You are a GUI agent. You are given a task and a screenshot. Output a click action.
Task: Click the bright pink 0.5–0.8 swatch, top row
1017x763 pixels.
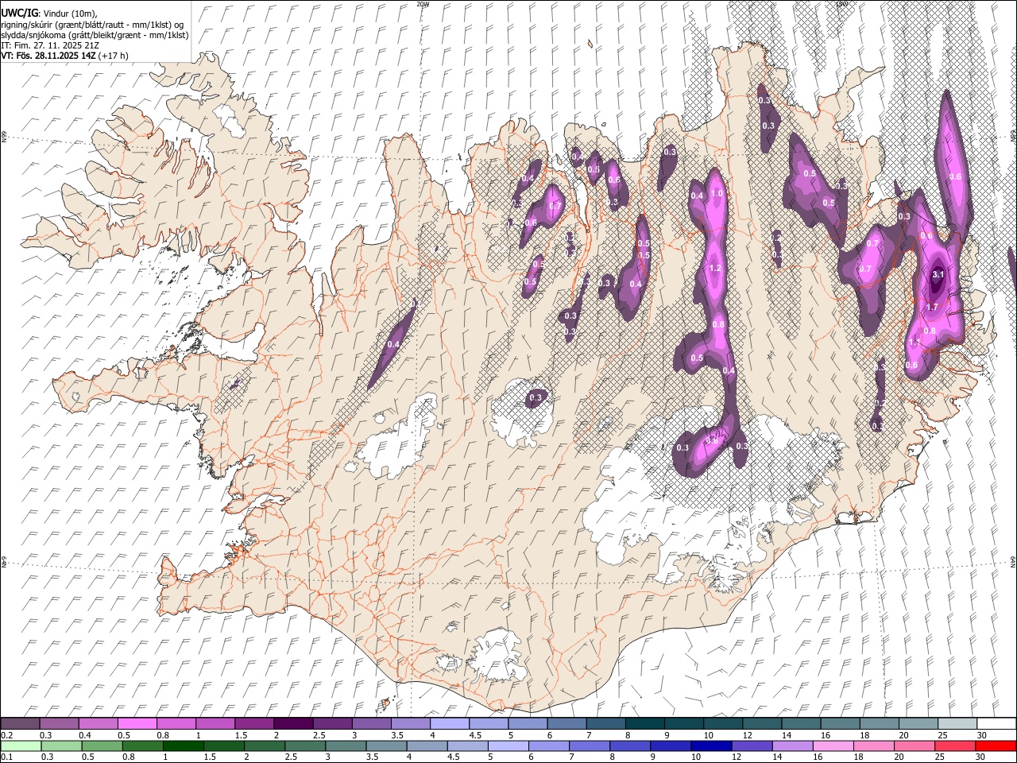click(137, 723)
